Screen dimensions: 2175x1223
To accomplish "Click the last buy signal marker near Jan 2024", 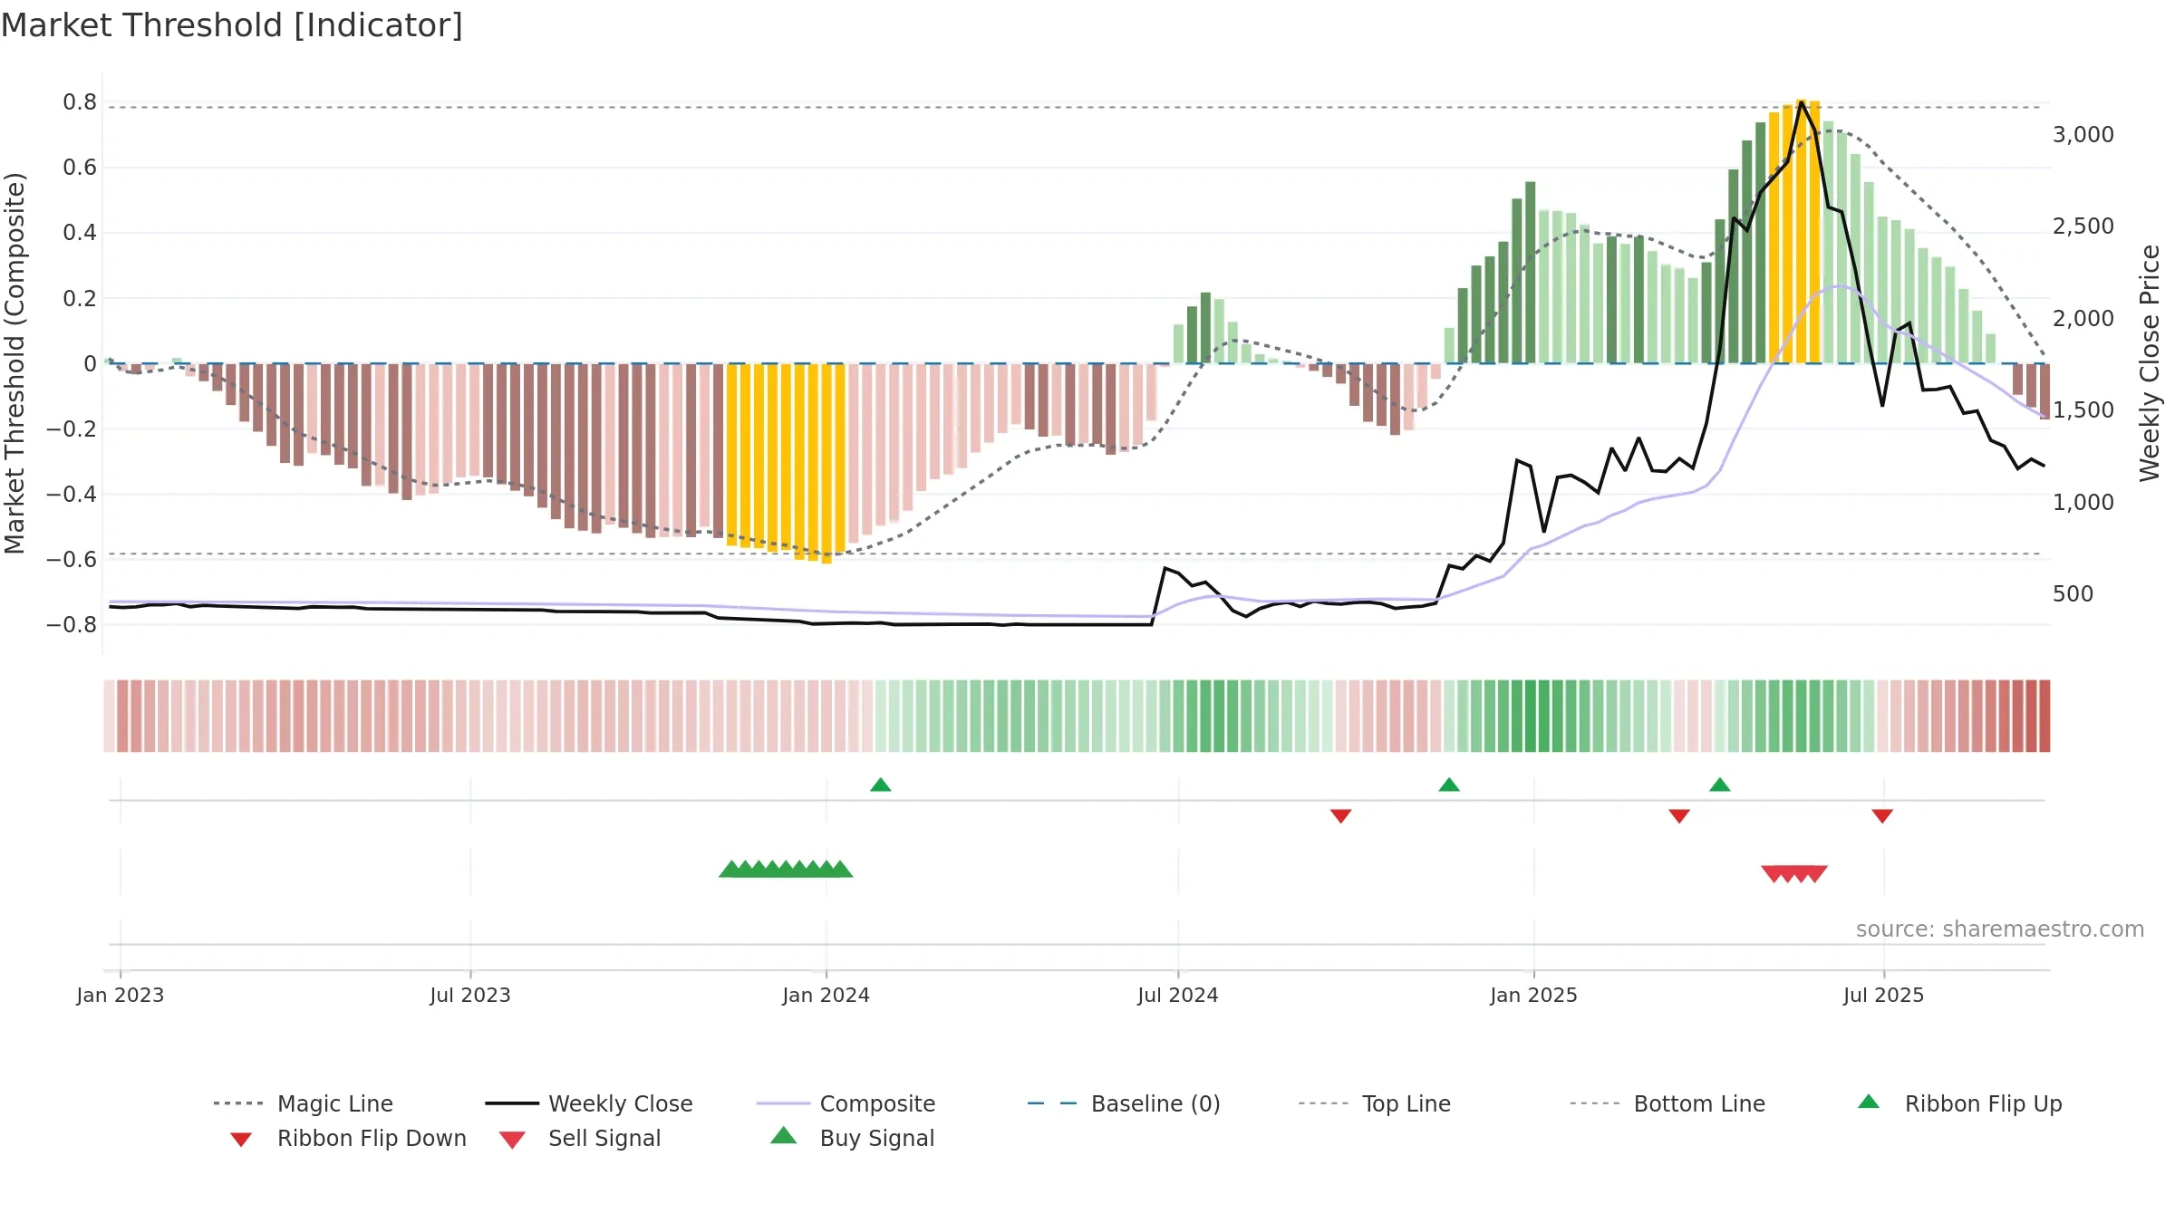I will (x=841, y=869).
